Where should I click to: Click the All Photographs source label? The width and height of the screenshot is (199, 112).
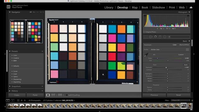(x=35, y=100)
